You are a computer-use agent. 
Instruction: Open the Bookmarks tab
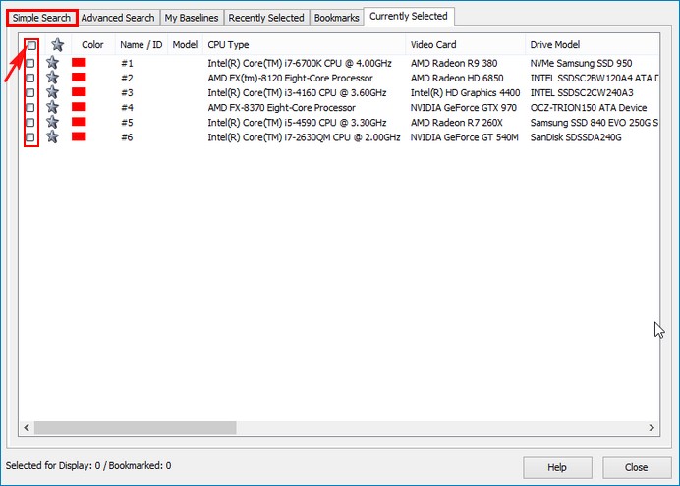click(x=336, y=18)
